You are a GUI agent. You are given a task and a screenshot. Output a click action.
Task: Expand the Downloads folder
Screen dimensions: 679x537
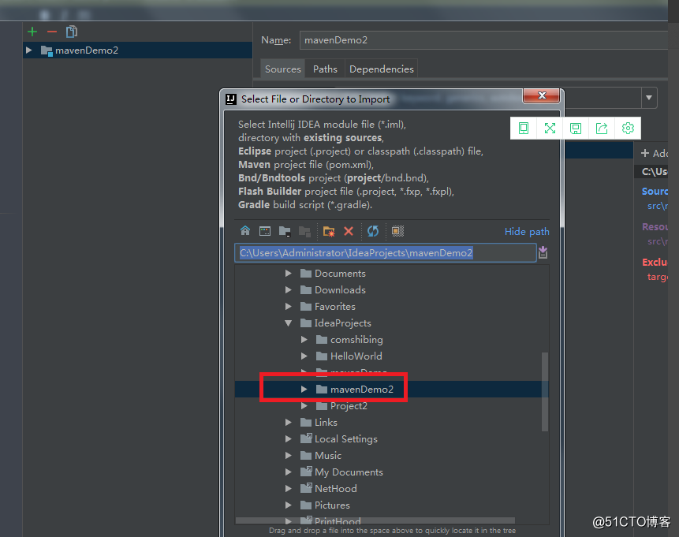point(289,289)
